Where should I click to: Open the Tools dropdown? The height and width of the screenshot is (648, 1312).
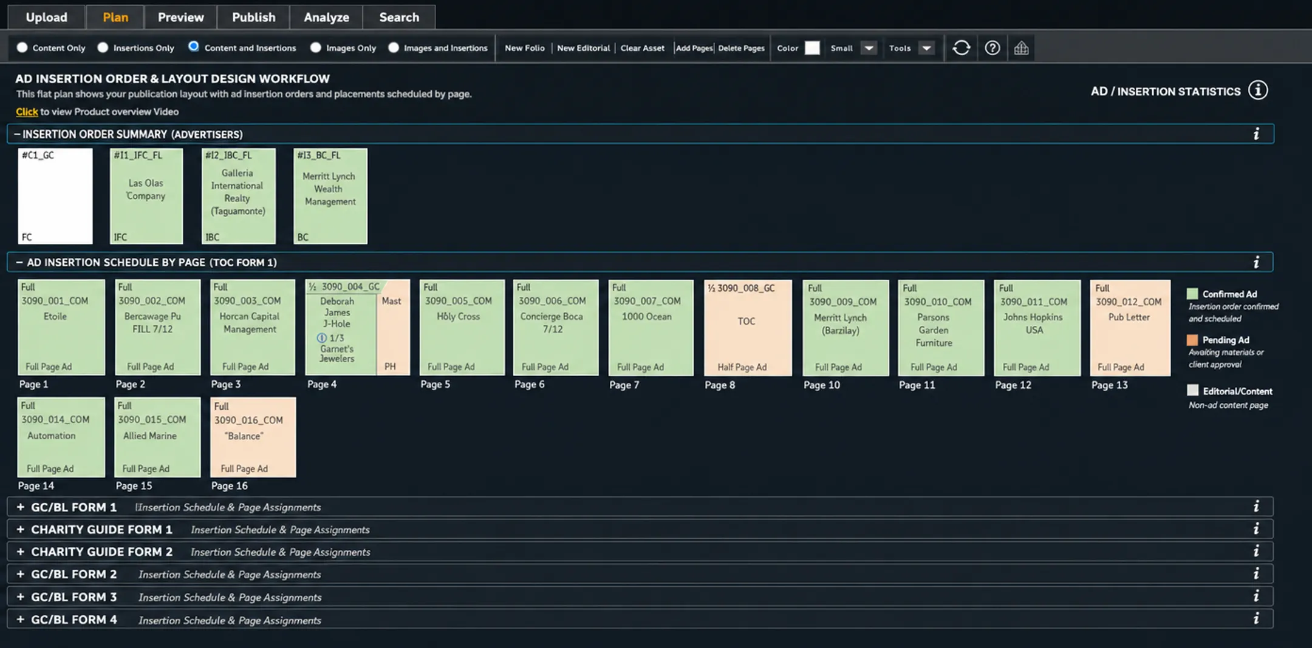926,48
